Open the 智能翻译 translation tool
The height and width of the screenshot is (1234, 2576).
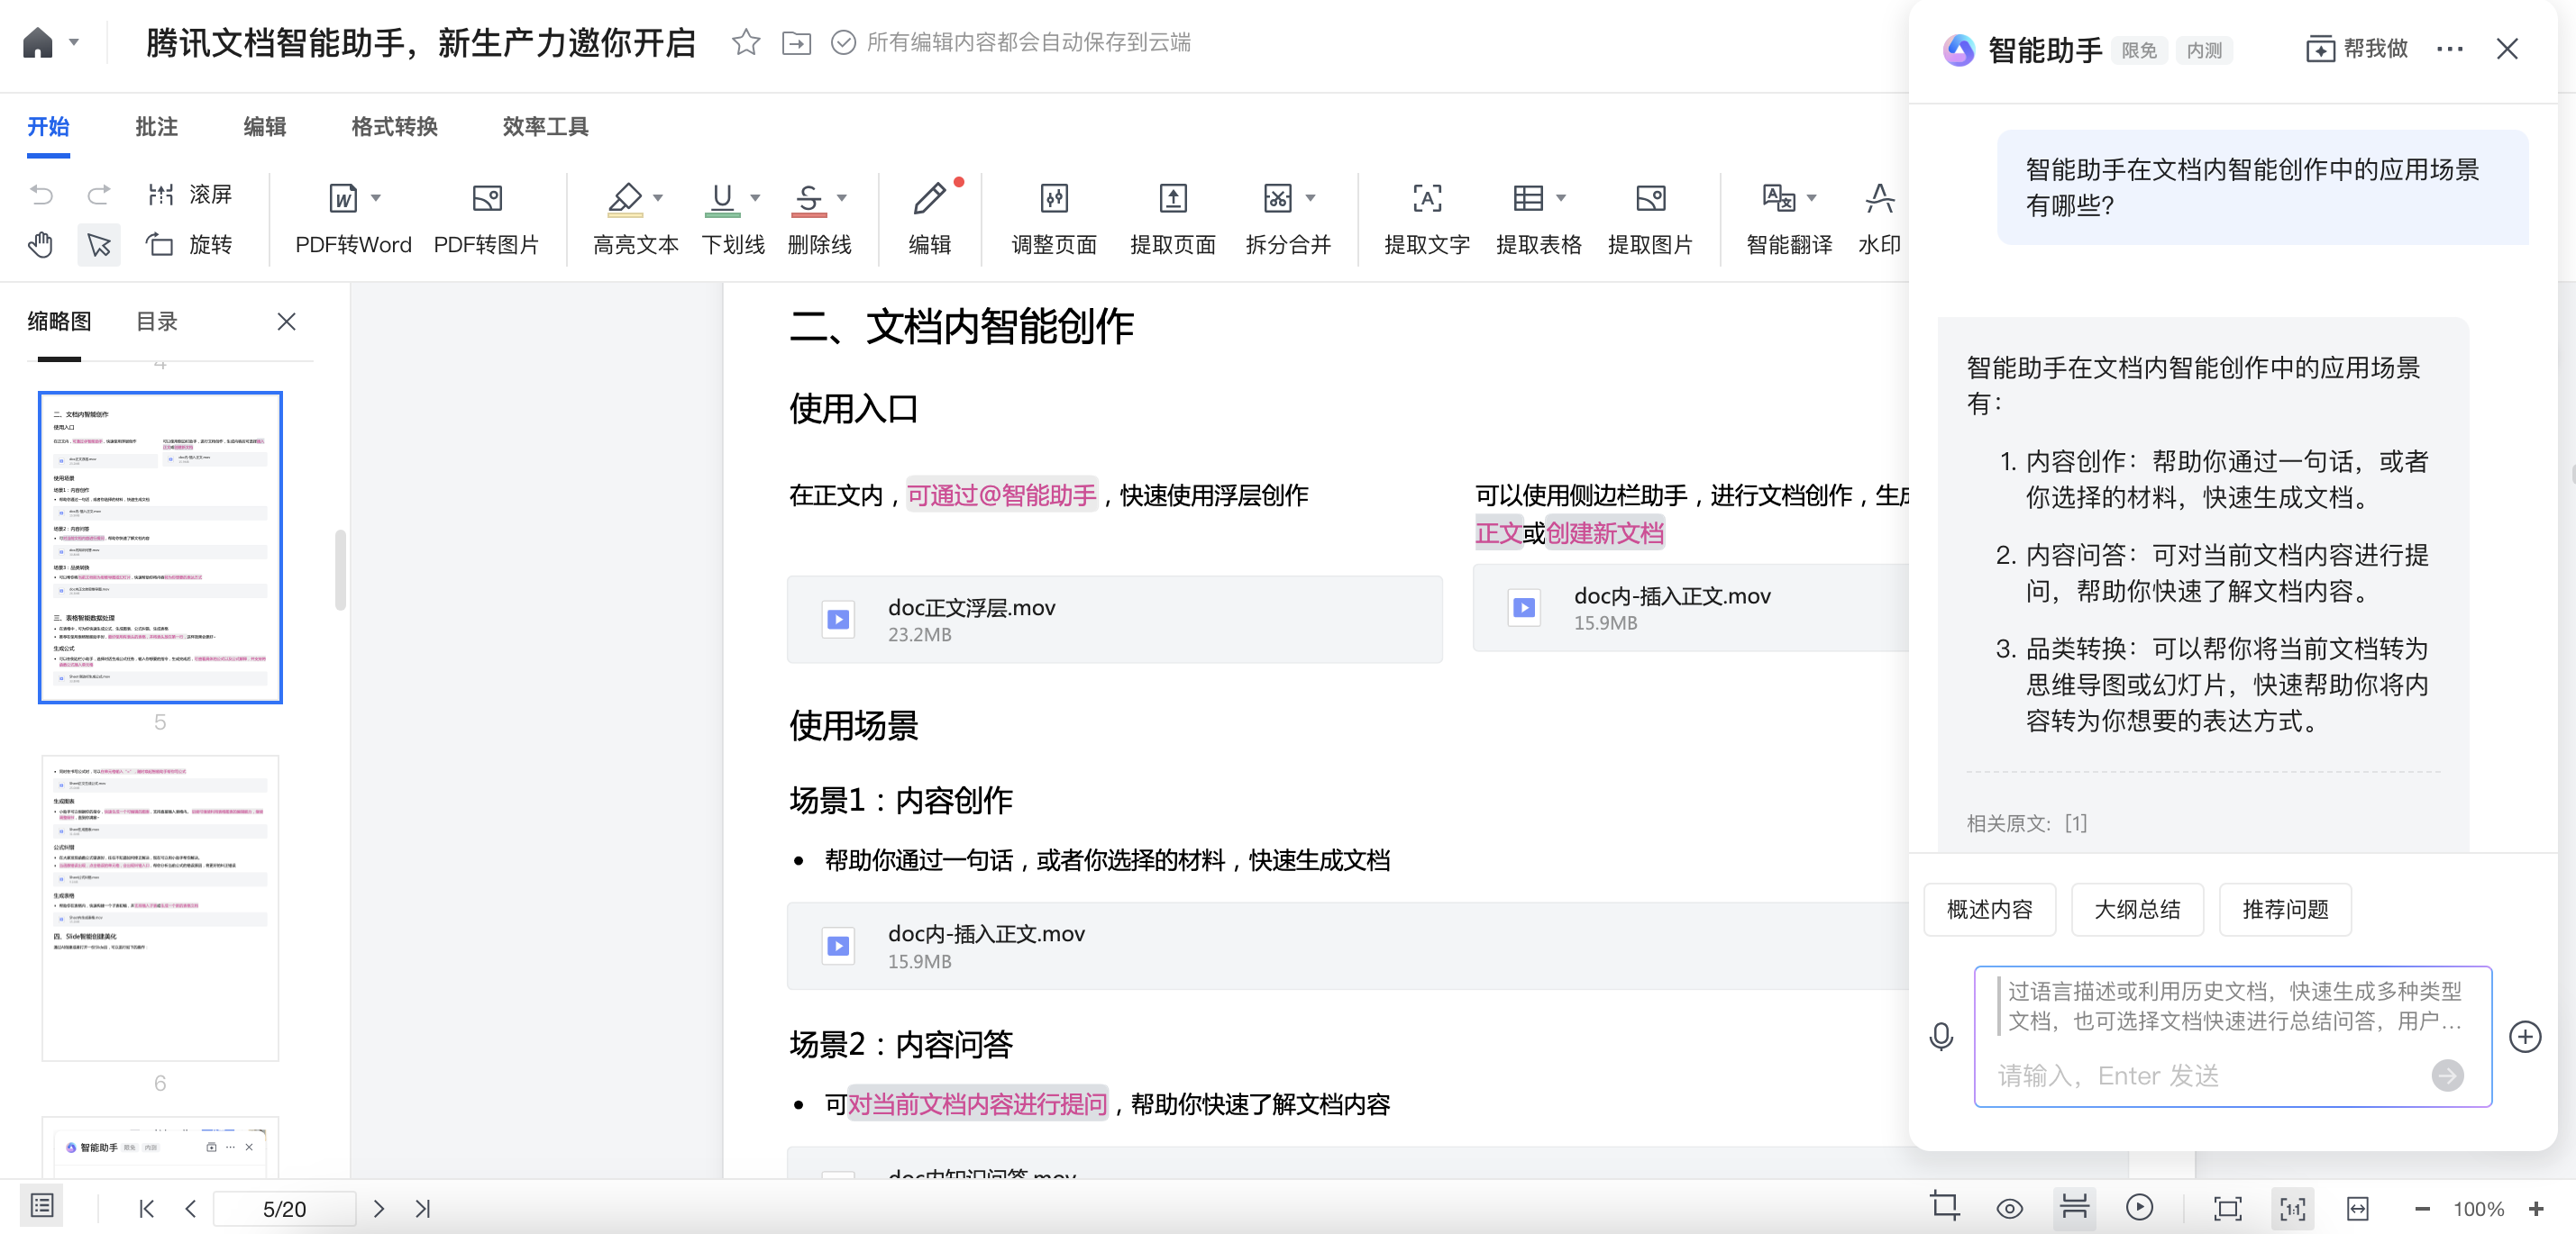[1778, 198]
